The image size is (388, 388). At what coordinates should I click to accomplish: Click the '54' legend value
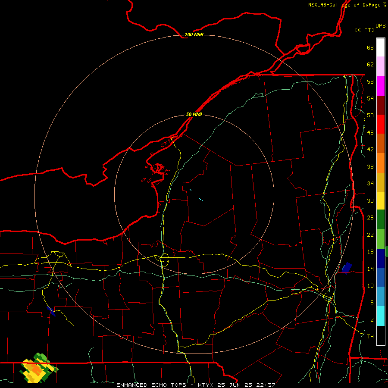[370, 98]
